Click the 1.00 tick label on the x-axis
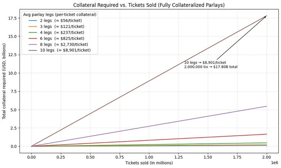281x168 pixels. pyautogui.click(x=149, y=157)
